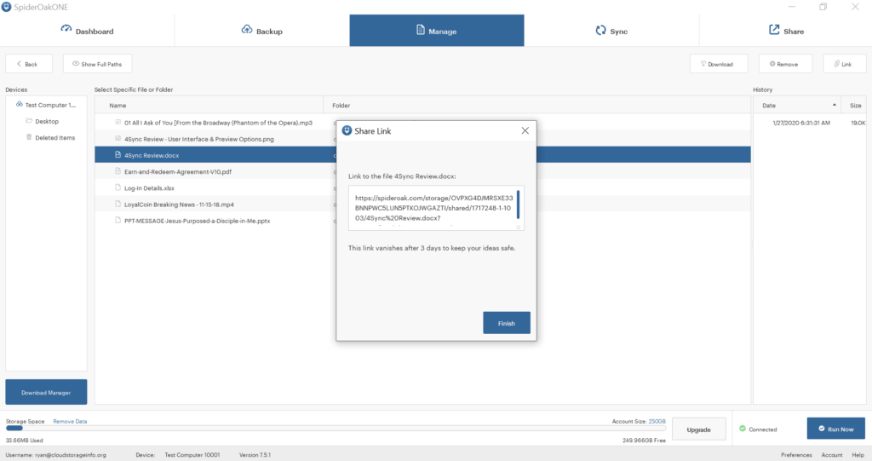The width and height of the screenshot is (872, 461).
Task: Click Run Now button
Action: coord(836,429)
